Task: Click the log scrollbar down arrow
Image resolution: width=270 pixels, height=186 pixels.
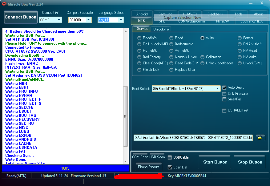Action: [x=126, y=161]
